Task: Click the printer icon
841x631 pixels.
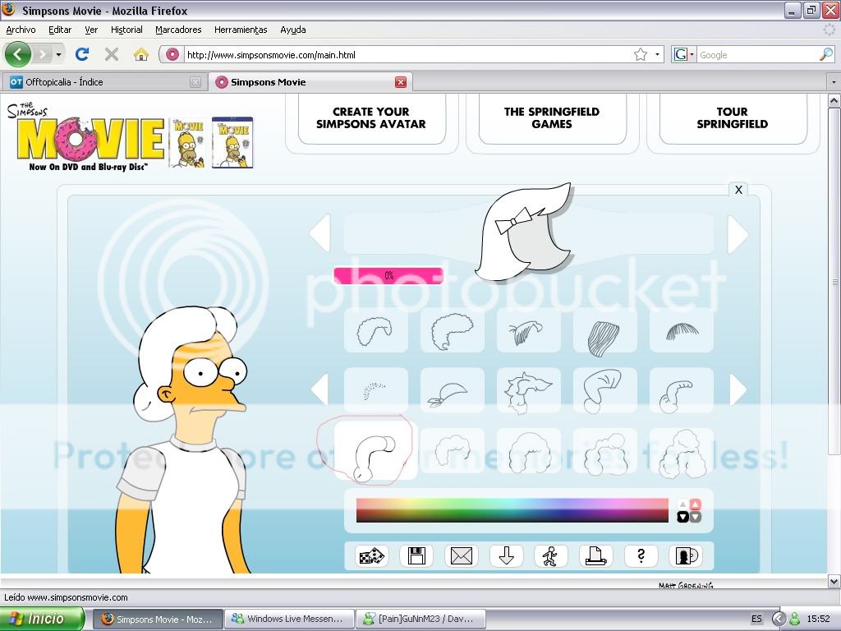Action: tap(595, 556)
